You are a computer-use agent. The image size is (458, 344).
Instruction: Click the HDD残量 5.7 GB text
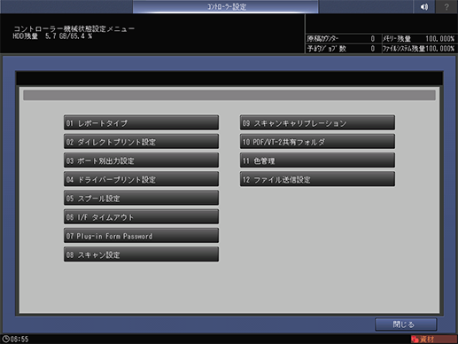click(x=52, y=36)
